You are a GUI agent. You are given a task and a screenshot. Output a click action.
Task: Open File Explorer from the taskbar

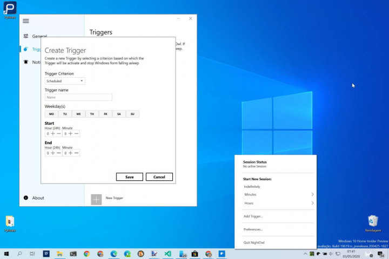59,254
